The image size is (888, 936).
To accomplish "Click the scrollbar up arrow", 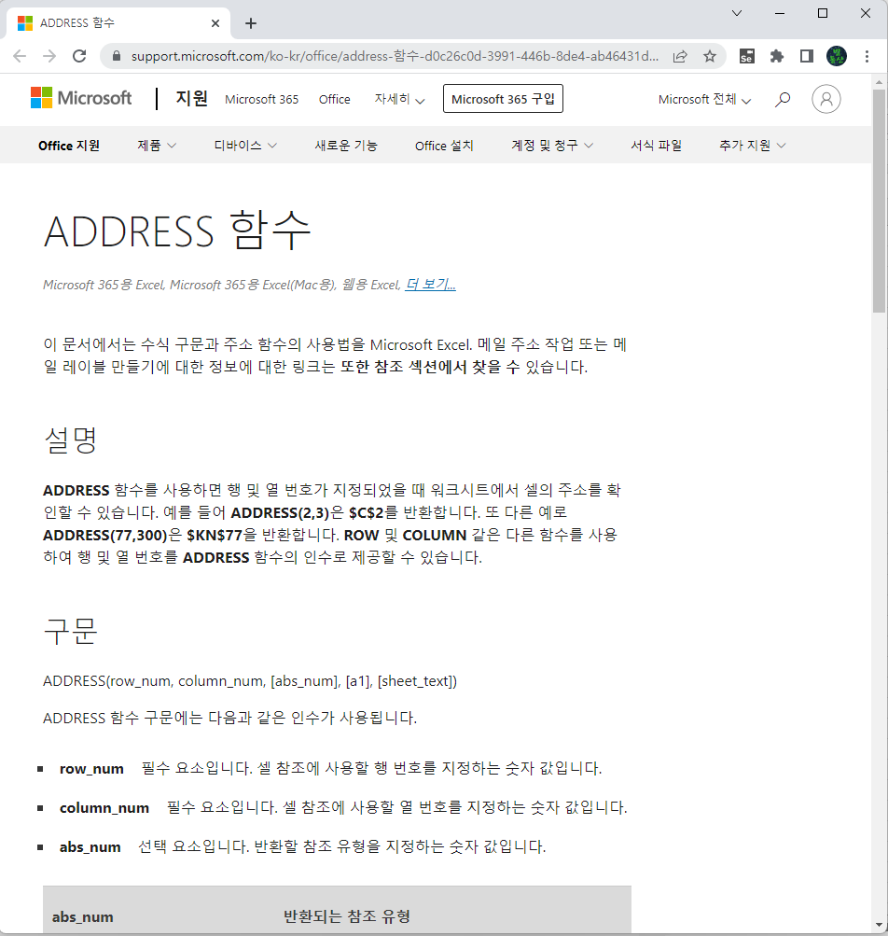I will (x=879, y=81).
